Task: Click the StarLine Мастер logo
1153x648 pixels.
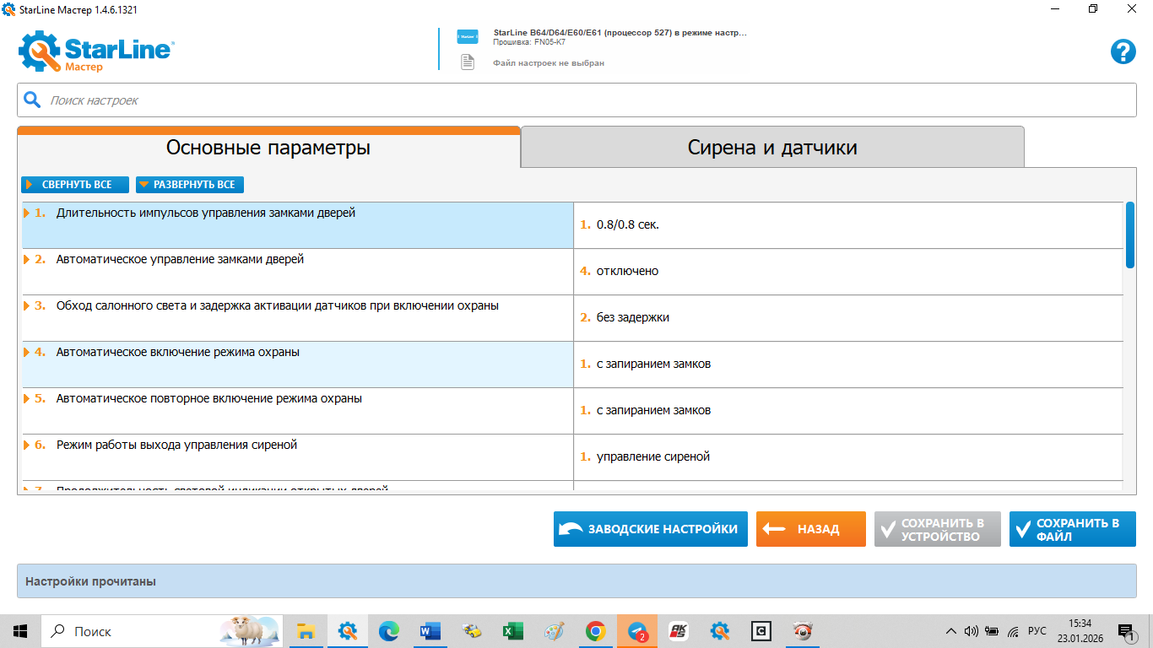Action: tap(95, 52)
